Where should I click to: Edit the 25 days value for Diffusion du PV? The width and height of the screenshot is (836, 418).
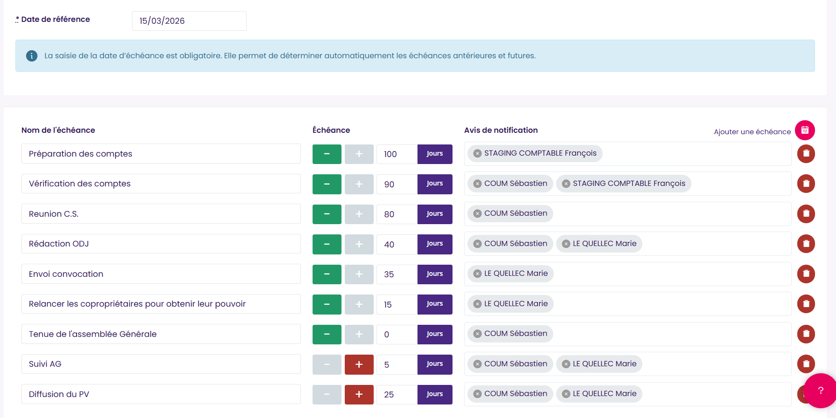coord(397,395)
